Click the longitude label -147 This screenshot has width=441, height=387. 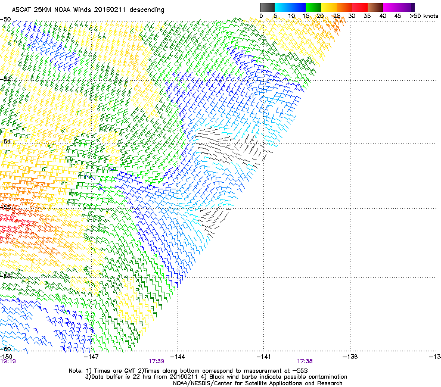tap(91, 357)
